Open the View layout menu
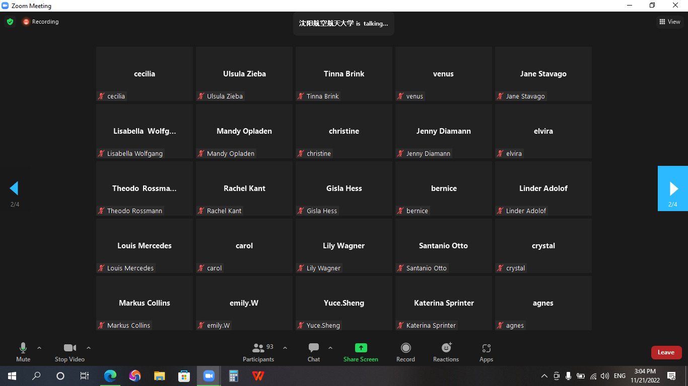 pyautogui.click(x=670, y=22)
